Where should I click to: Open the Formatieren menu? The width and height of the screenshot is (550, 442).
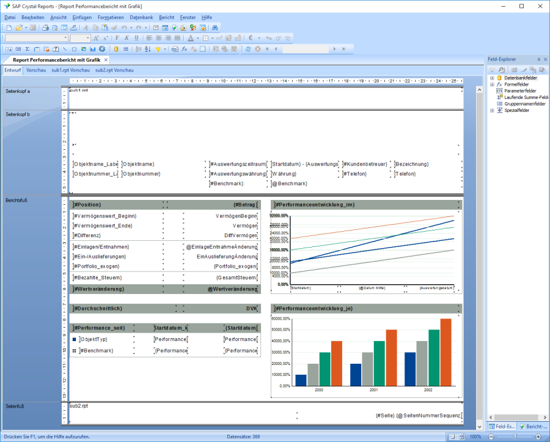pos(110,18)
